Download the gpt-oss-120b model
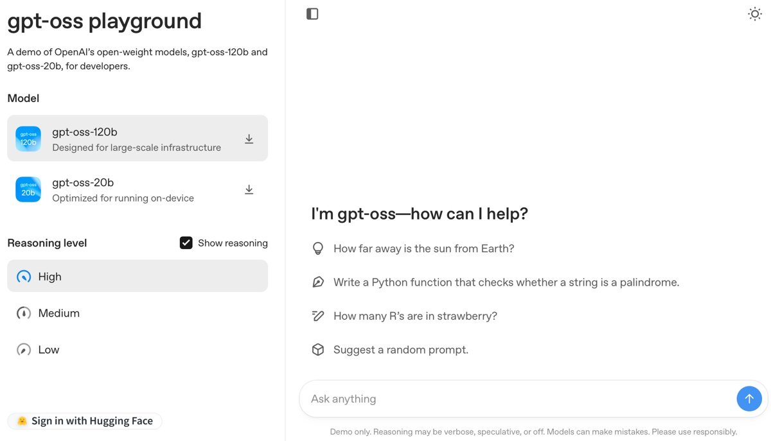771x441 pixels. coord(249,138)
